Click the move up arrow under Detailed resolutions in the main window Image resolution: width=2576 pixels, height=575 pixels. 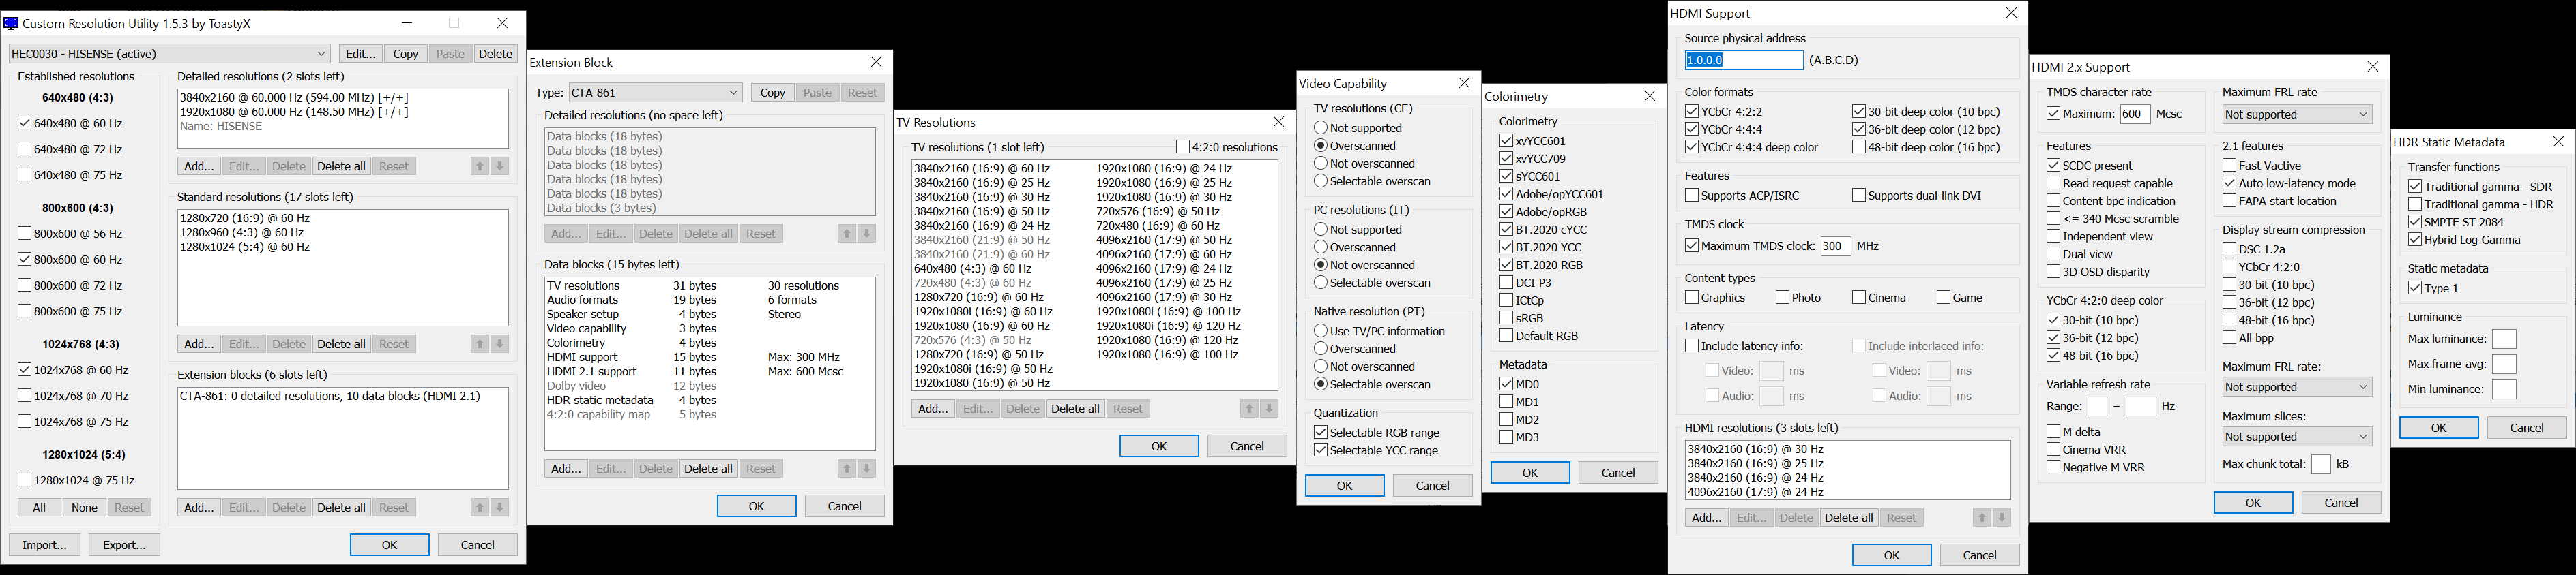(x=479, y=167)
